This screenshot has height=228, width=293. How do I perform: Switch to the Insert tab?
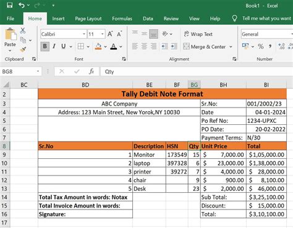pos(58,19)
